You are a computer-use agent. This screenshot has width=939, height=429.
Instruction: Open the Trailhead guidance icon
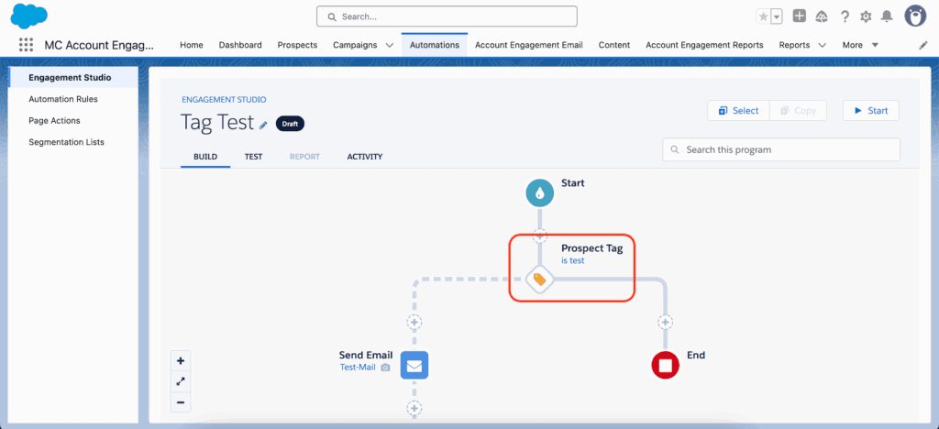click(822, 16)
